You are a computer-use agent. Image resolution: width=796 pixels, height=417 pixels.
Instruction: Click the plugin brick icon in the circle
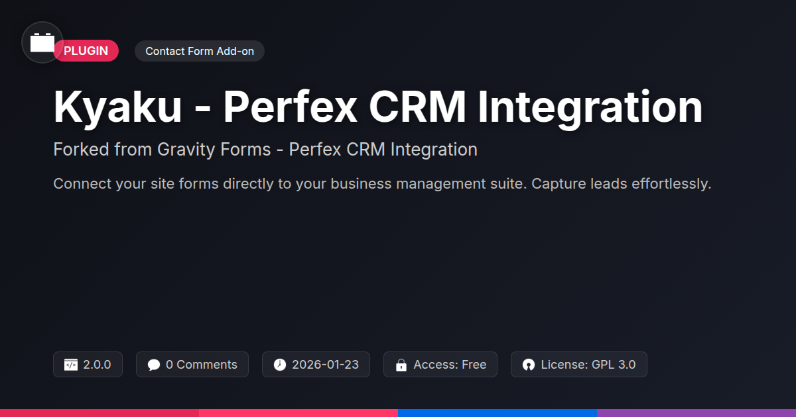42,42
